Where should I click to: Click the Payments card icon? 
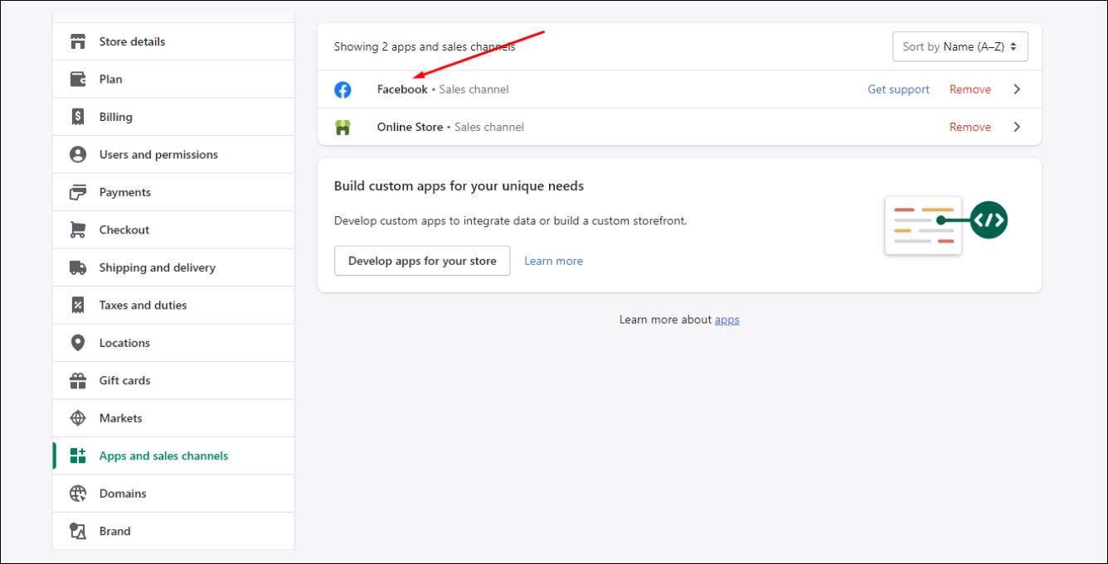78,192
